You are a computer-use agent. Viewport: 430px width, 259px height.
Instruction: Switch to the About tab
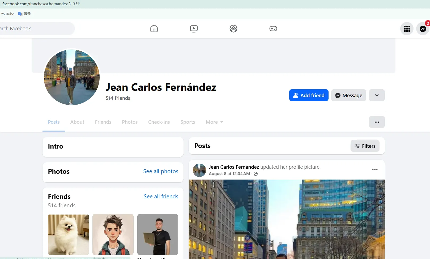77,122
